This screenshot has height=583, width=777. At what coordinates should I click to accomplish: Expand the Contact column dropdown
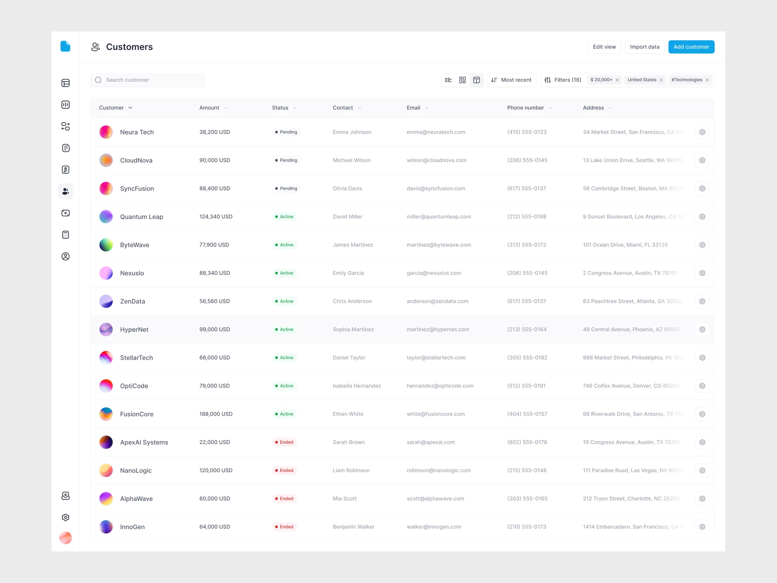[359, 108]
